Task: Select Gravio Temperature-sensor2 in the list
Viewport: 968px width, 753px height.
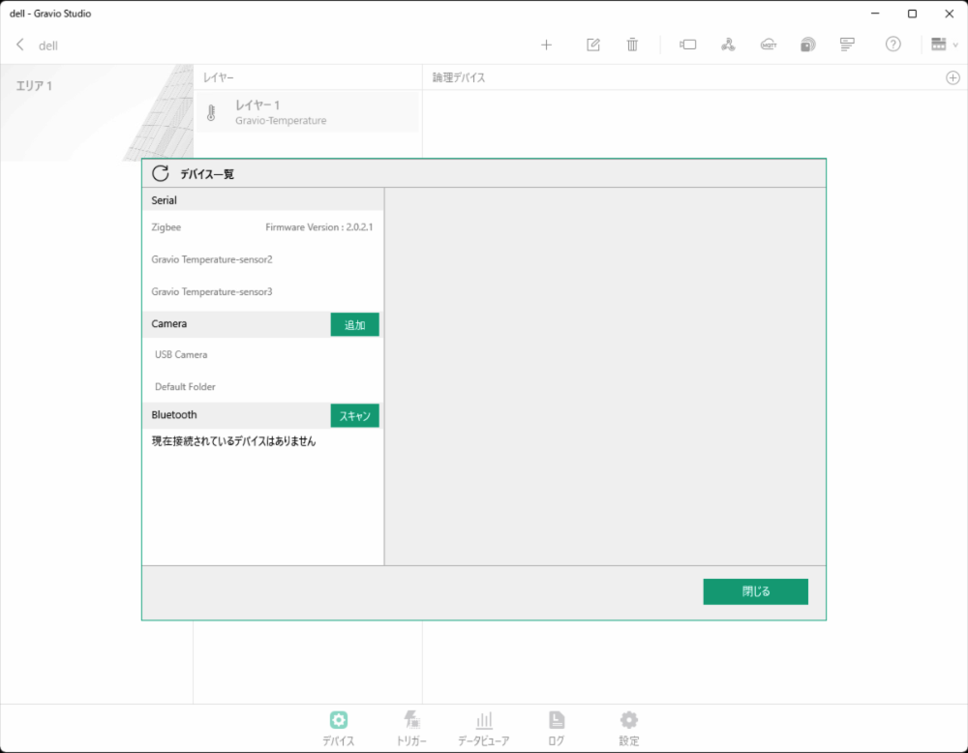Action: [211, 259]
